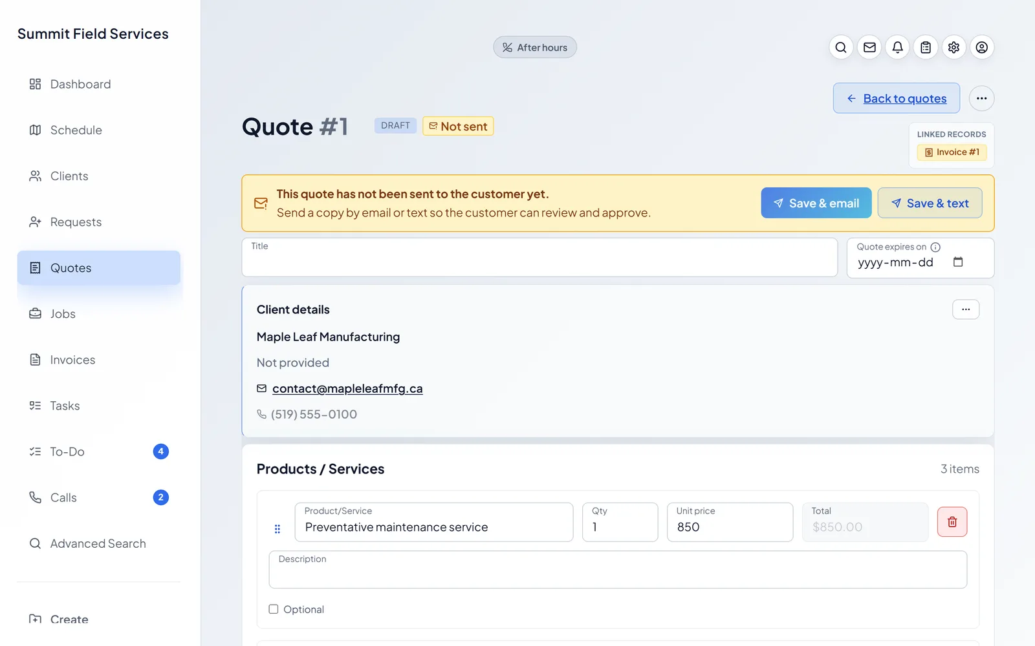This screenshot has width=1035, height=646.
Task: Open the calendar picker icon
Action: click(x=958, y=262)
